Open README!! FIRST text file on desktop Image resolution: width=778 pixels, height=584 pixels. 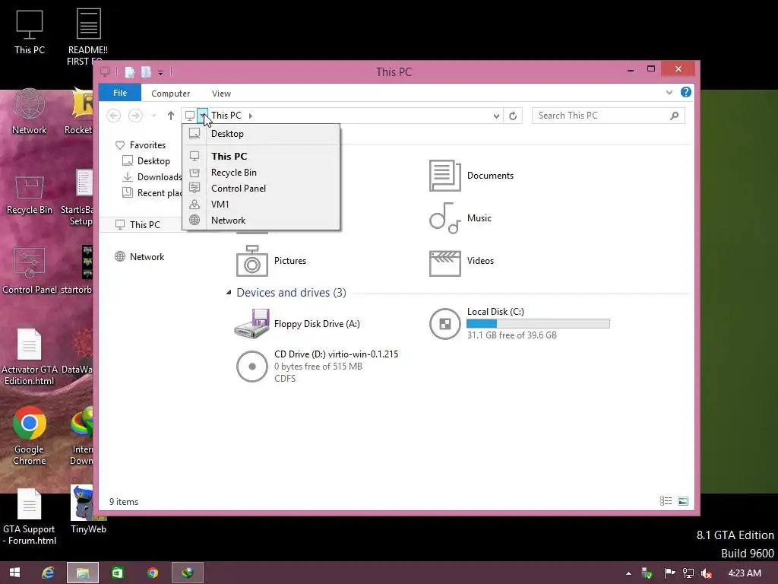pyautogui.click(x=88, y=37)
